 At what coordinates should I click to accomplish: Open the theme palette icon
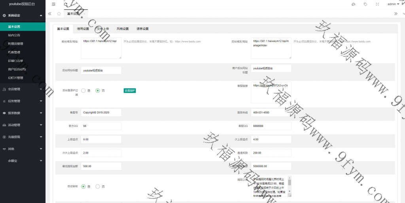pyautogui.click(x=353, y=4)
